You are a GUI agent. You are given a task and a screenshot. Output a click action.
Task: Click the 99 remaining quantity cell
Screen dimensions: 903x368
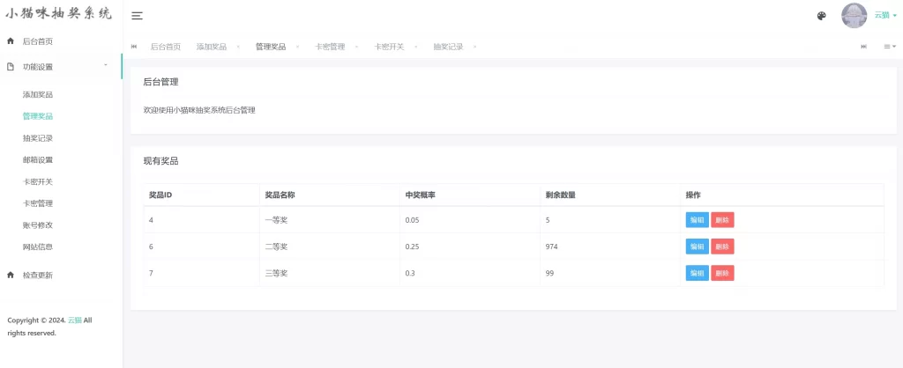point(610,273)
